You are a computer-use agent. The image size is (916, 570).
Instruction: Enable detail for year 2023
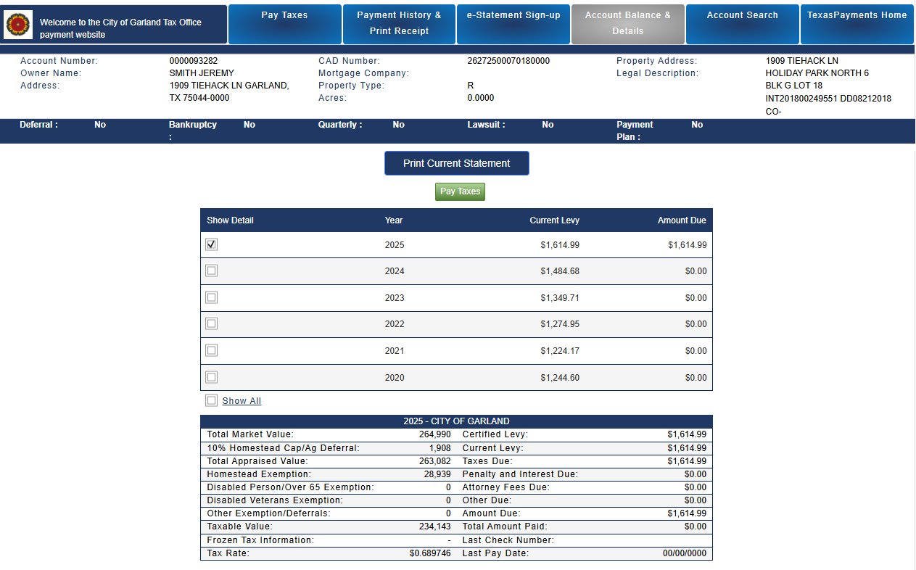[211, 297]
